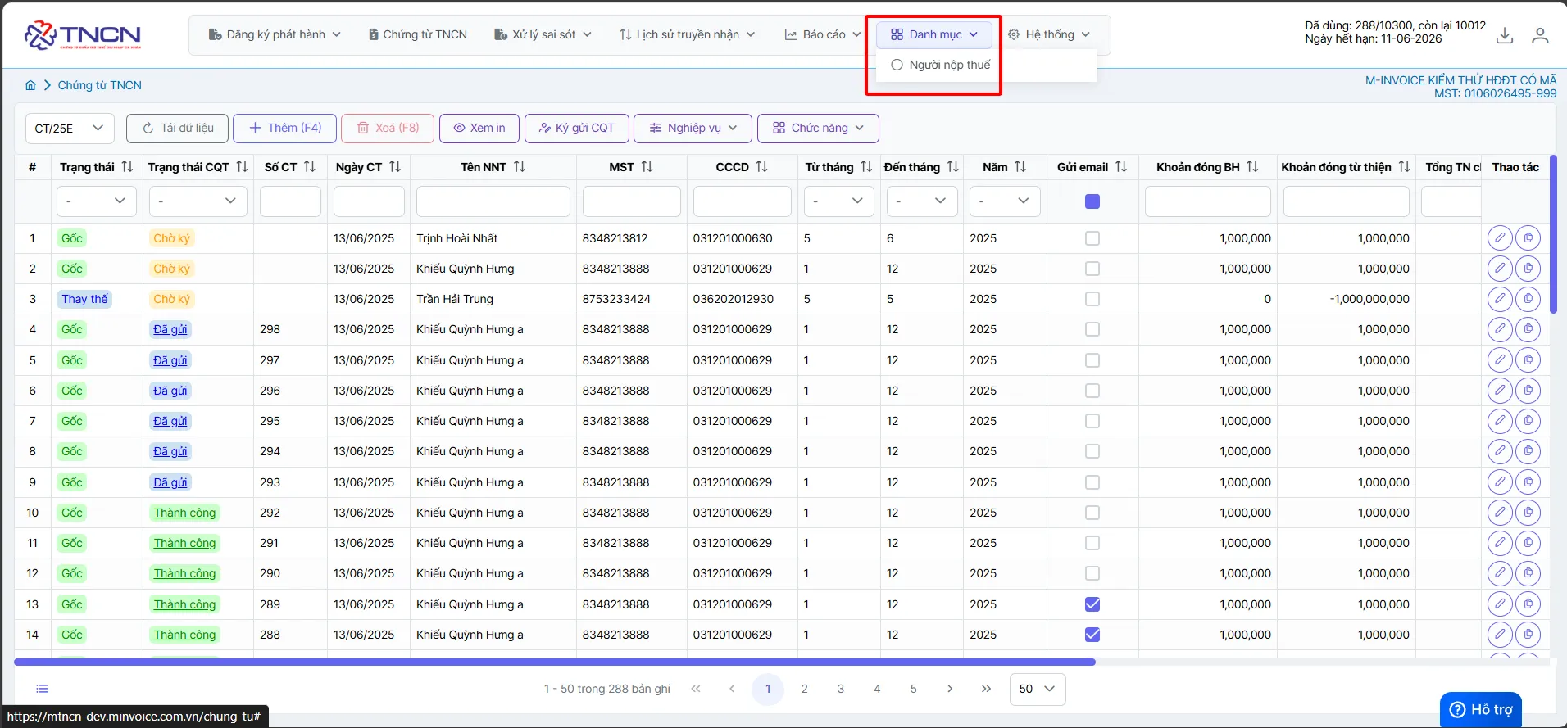Click edit pencil icon for row 1
Image resolution: width=1567 pixels, height=728 pixels.
[1500, 238]
